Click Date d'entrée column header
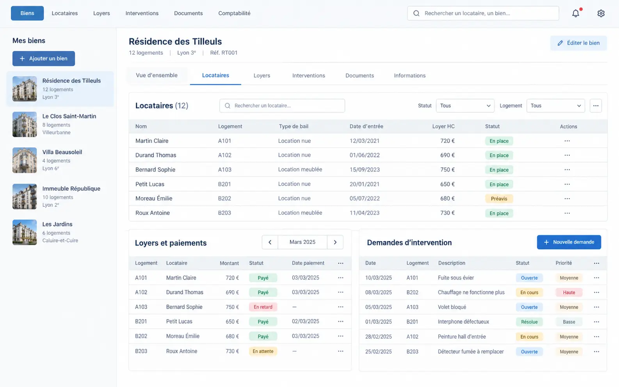 pos(366,126)
